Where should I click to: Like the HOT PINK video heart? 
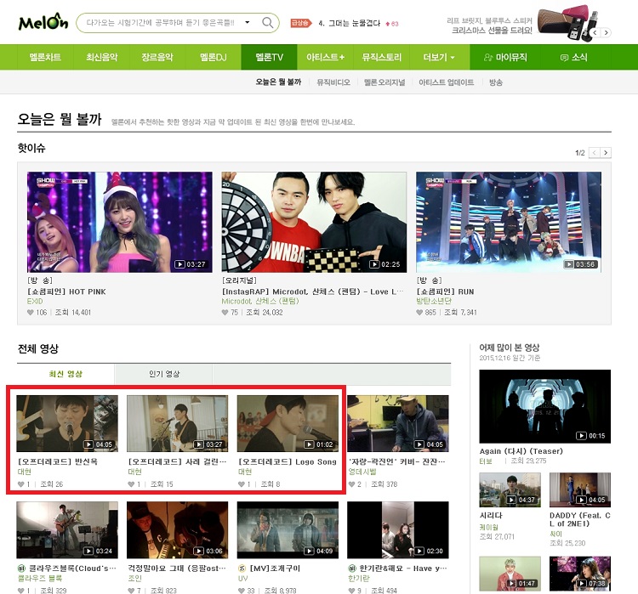coord(30,312)
